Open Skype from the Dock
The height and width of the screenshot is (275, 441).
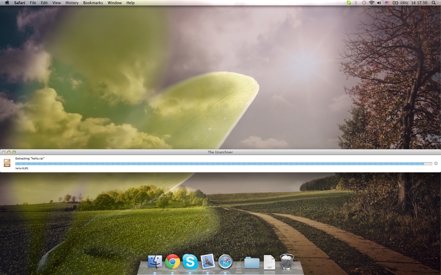(190, 262)
